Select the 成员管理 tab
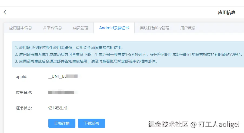Screen dimensions: 244x133 tap(81, 28)
